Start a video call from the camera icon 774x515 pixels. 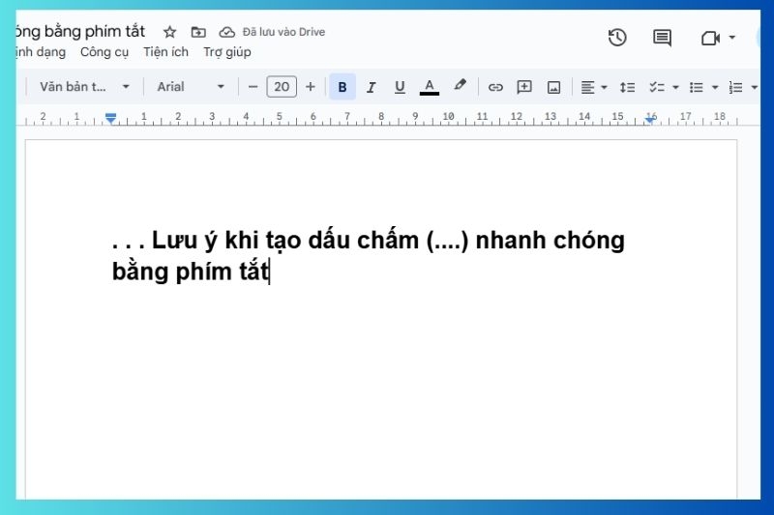710,38
